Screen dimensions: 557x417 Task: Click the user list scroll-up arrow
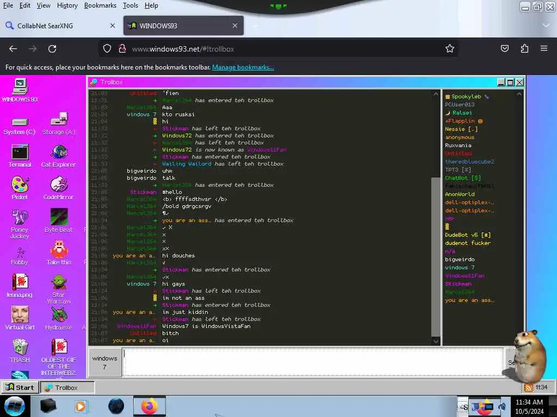[519, 94]
